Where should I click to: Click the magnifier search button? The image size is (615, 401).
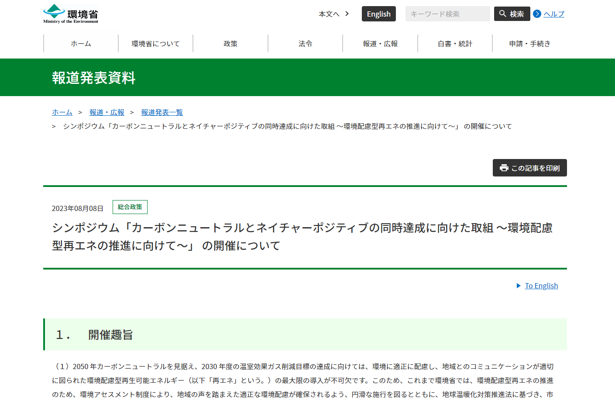[x=512, y=14]
